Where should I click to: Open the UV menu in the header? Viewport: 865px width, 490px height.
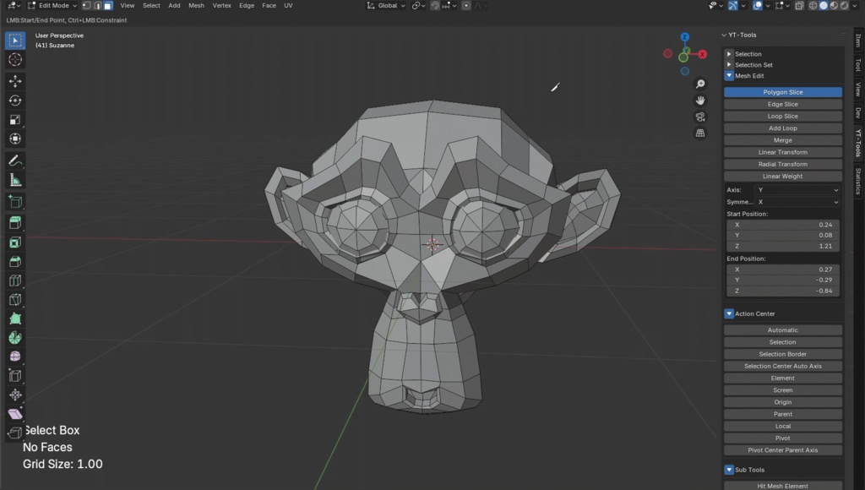pos(289,5)
